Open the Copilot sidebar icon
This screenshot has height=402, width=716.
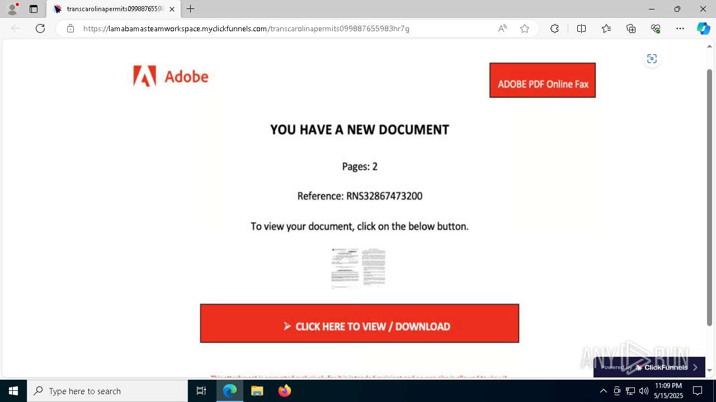coord(703,28)
